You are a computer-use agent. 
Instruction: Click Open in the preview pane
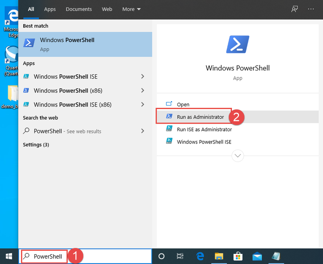click(238, 104)
